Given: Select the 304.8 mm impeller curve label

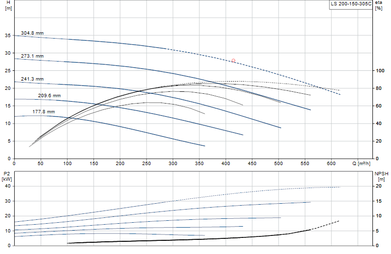Looking at the screenshot, I should pyautogui.click(x=32, y=33).
